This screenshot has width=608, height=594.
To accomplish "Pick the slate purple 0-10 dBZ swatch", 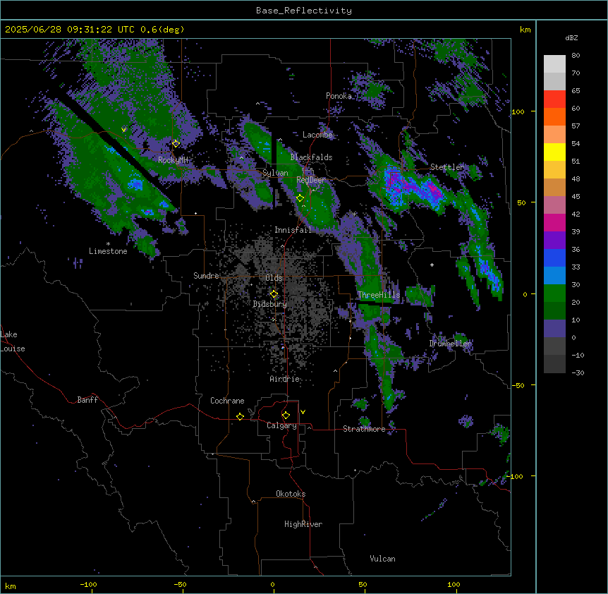I will (x=554, y=329).
